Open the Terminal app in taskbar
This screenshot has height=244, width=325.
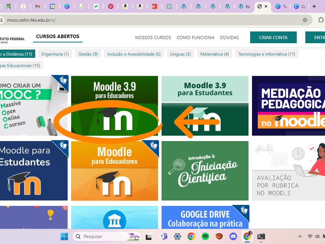261,236
